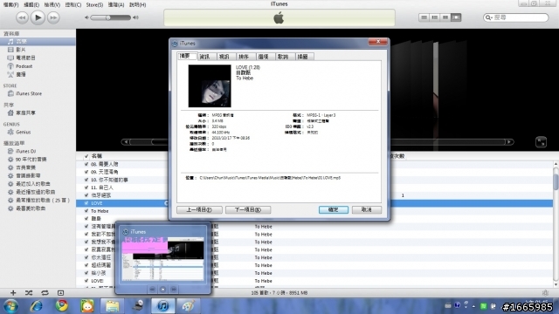Open 古典音樂 smart playlist
Image resolution: width=559 pixels, height=314 pixels.
[25, 167]
